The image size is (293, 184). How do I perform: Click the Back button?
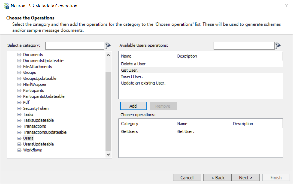coord(218,177)
